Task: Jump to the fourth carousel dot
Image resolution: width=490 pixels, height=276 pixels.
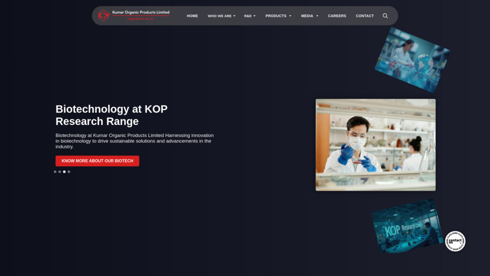Action: [68, 171]
